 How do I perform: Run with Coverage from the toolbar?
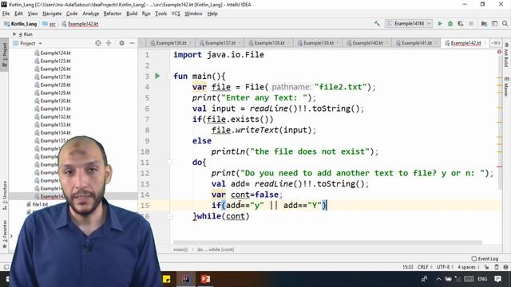[461, 23]
